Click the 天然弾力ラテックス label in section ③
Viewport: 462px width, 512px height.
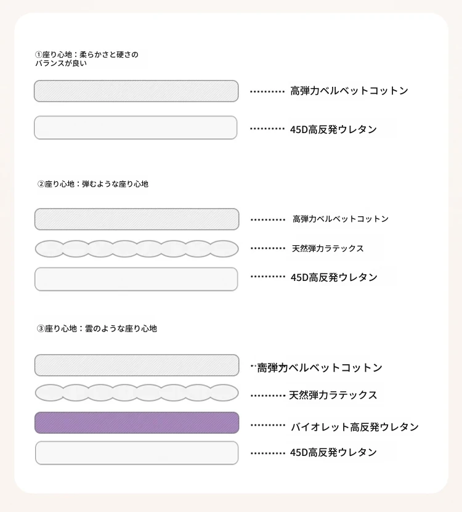pos(333,395)
